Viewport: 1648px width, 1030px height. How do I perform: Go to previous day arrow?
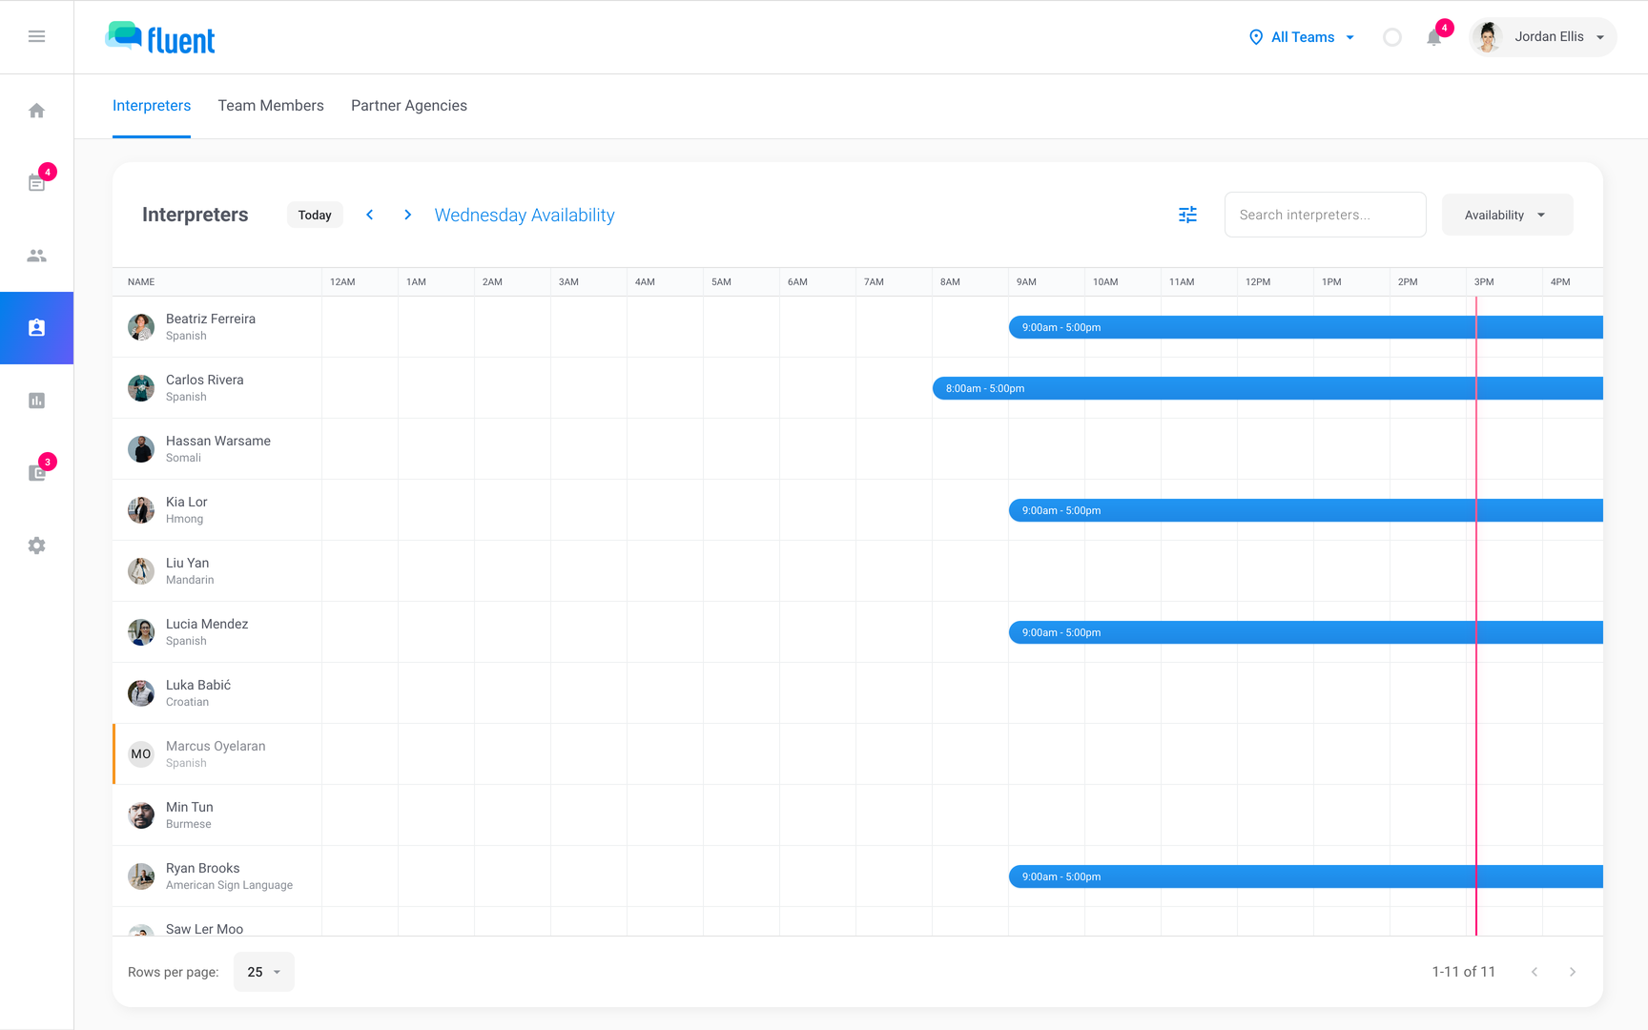[x=370, y=215]
